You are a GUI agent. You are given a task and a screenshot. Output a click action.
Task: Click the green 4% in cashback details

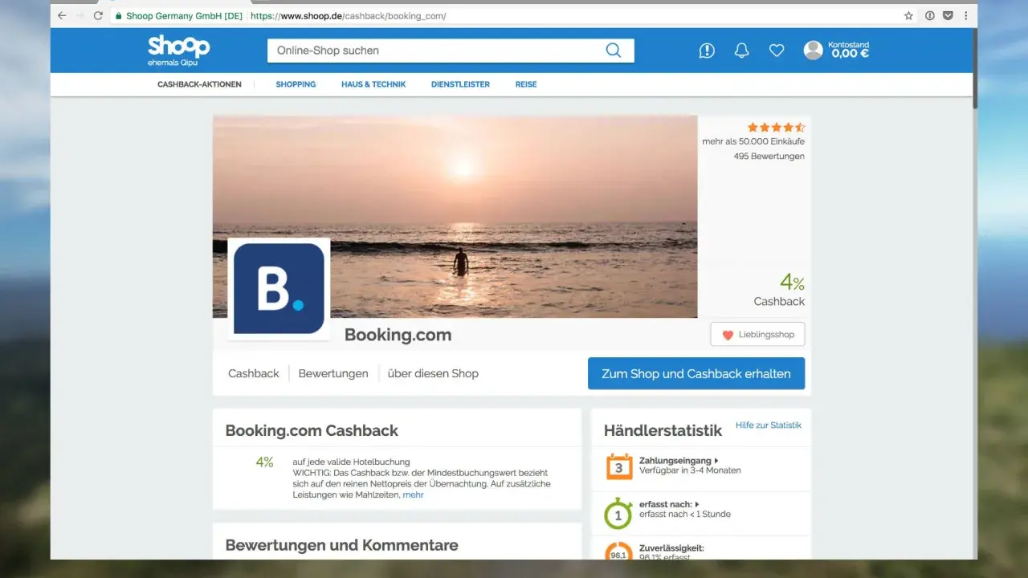pos(264,462)
